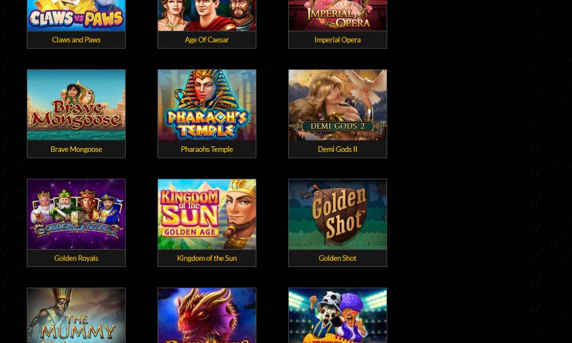Open the Age Of Caesar game image
The image size is (572, 343).
[x=207, y=15]
